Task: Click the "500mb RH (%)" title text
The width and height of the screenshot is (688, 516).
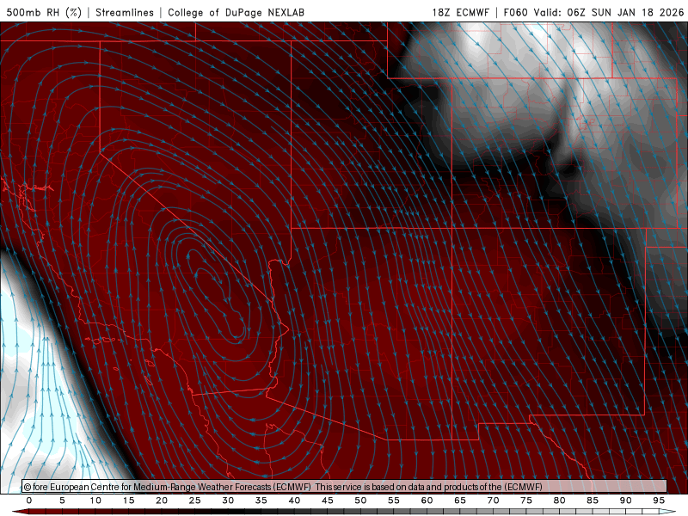Action: tap(45, 12)
